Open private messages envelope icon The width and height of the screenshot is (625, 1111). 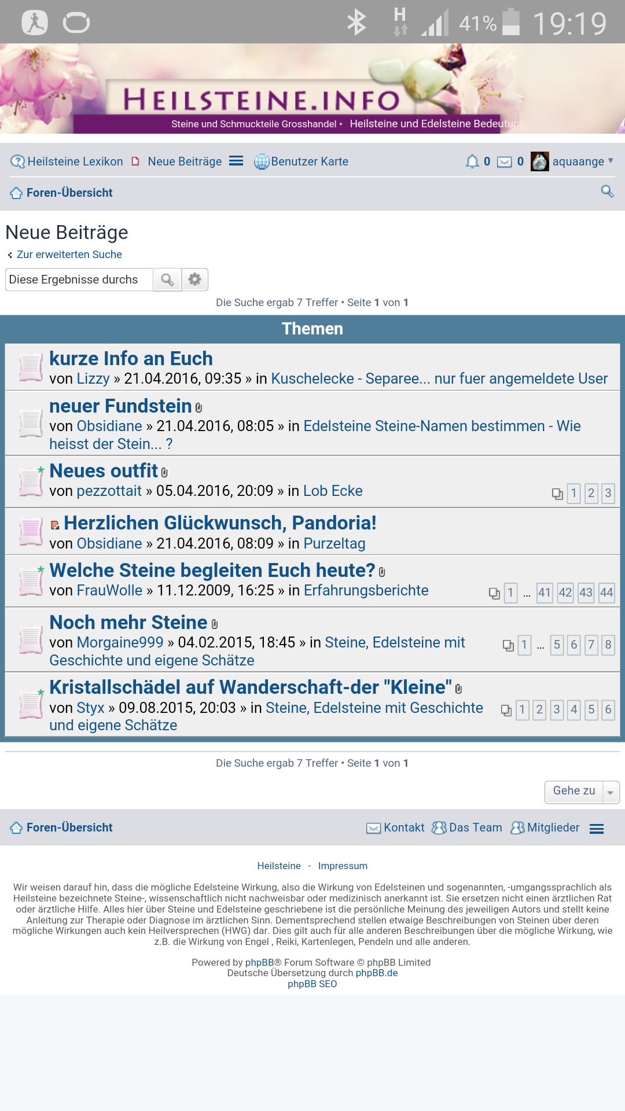tap(505, 162)
